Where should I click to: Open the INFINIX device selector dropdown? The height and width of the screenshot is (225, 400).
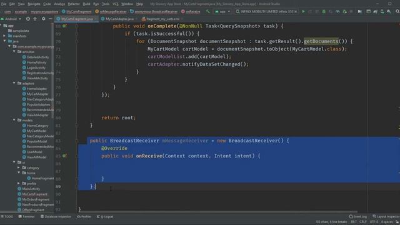click(266, 11)
